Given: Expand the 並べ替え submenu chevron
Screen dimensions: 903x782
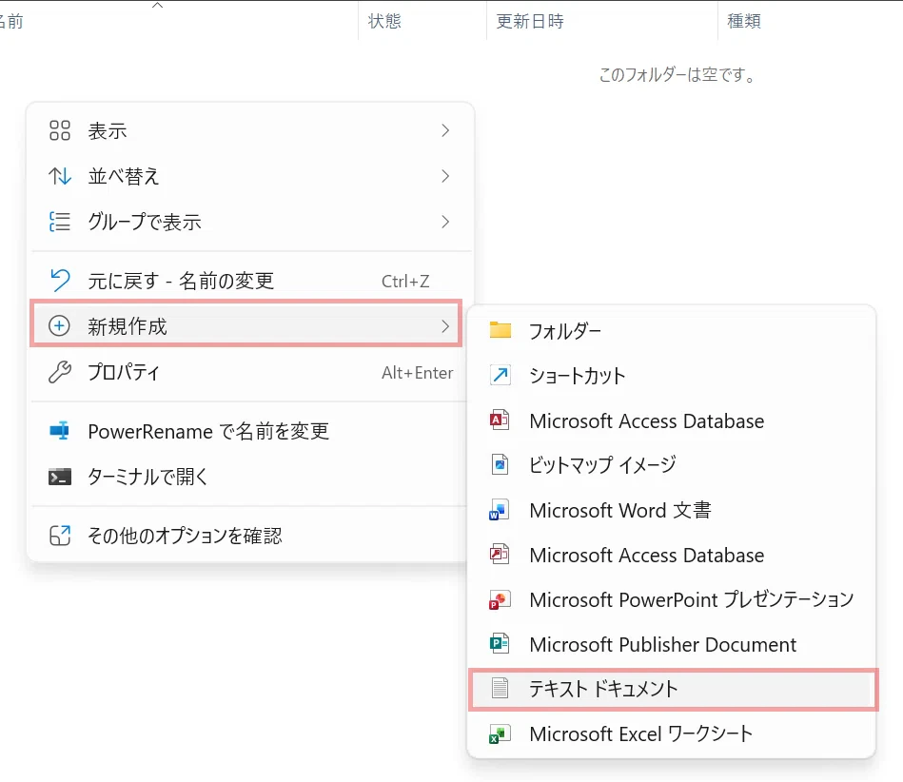Looking at the screenshot, I should 444,176.
